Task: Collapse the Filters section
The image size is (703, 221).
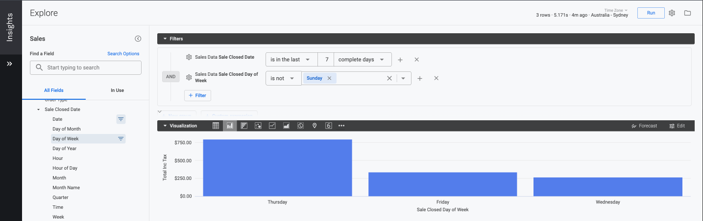Action: [x=165, y=39]
